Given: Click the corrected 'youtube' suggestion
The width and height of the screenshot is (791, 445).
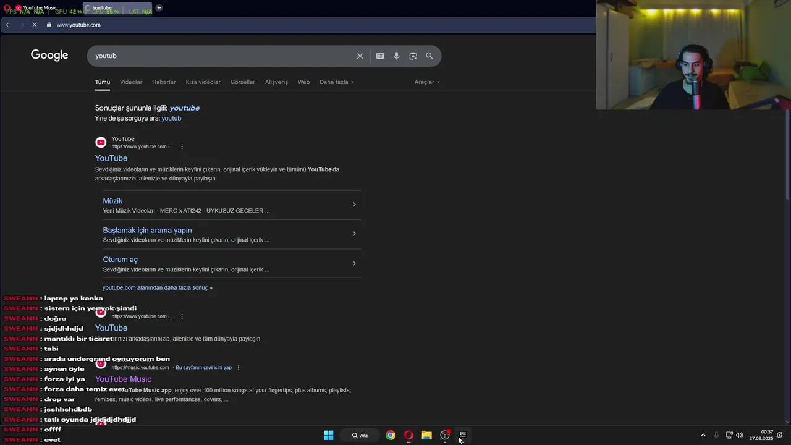Looking at the screenshot, I should pyautogui.click(x=184, y=108).
